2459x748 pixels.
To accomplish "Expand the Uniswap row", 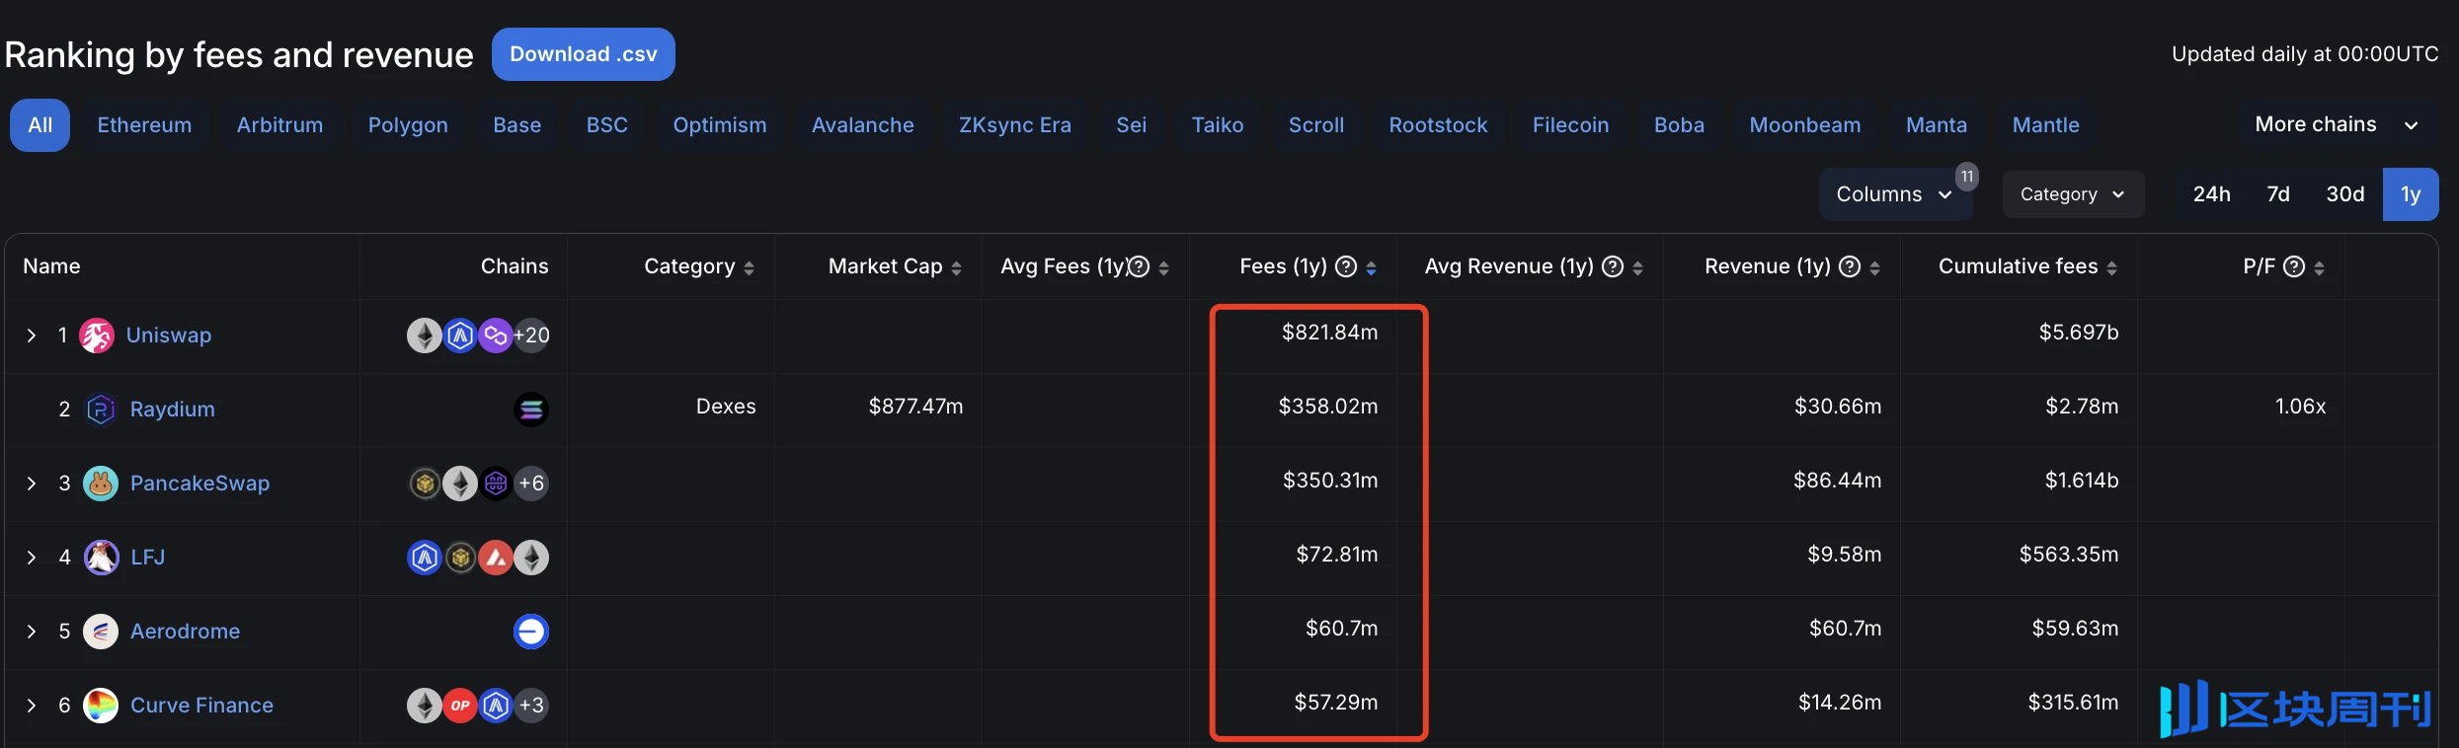I will tap(32, 336).
